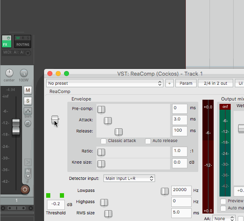
Task: Click the Knee size slider handle
Action: pos(101,164)
